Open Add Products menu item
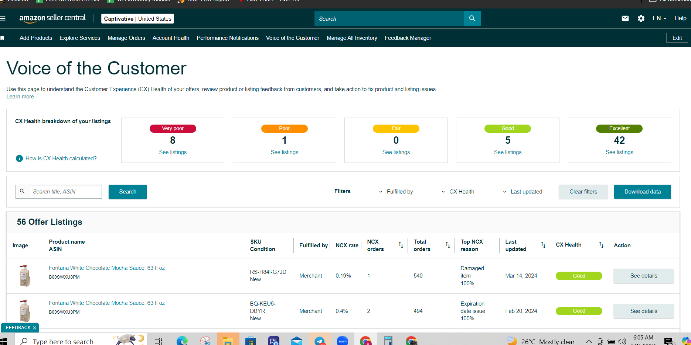691x345 pixels. point(36,38)
